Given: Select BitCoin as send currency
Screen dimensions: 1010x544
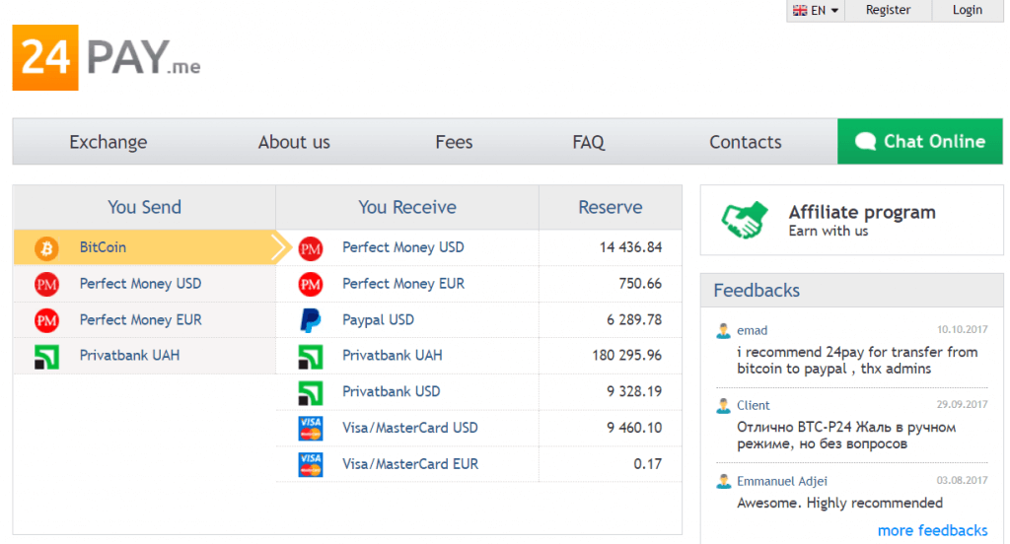Looking at the screenshot, I should point(145,247).
